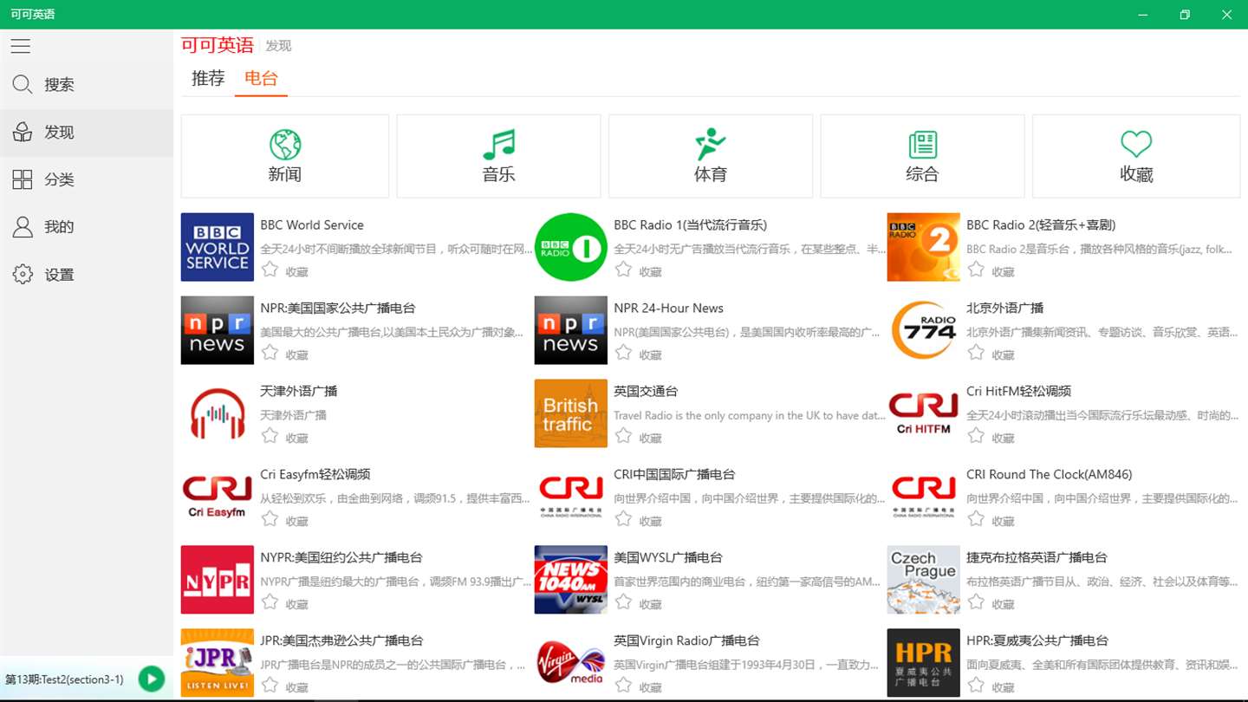The width and height of the screenshot is (1248, 702).
Task: Click the red NYPR logo
Action: point(218,580)
